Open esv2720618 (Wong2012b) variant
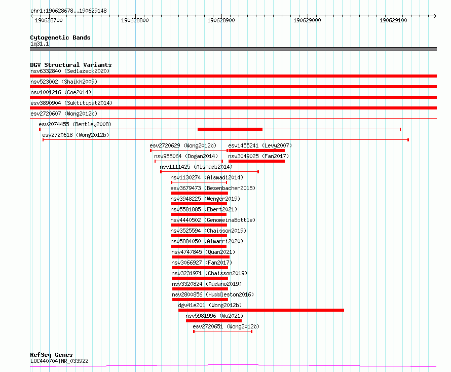Image resolution: width=451 pixels, height=372 pixels. coord(76,135)
